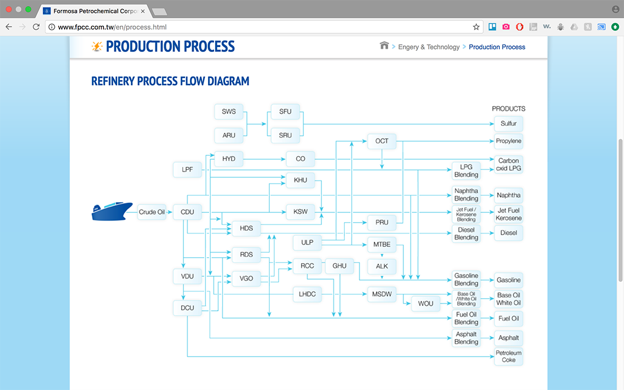624x390 pixels.
Task: Click the LPG Blending box
Action: [466, 171]
